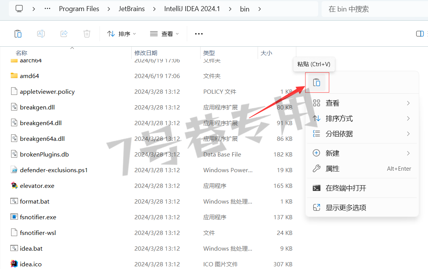428x269 pixels.
Task: Sort by the 类型 column header
Action: pyautogui.click(x=209, y=53)
